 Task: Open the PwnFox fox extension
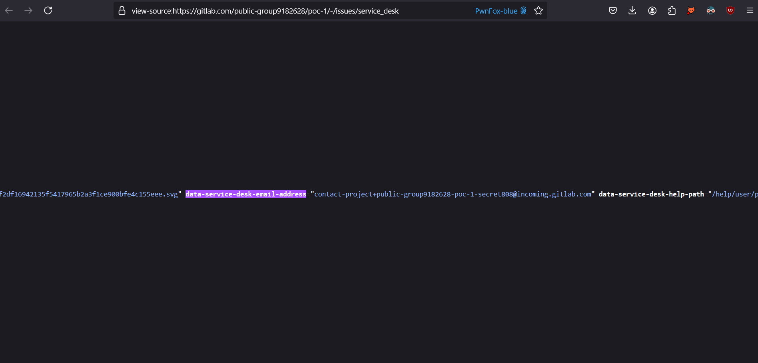[x=691, y=11]
